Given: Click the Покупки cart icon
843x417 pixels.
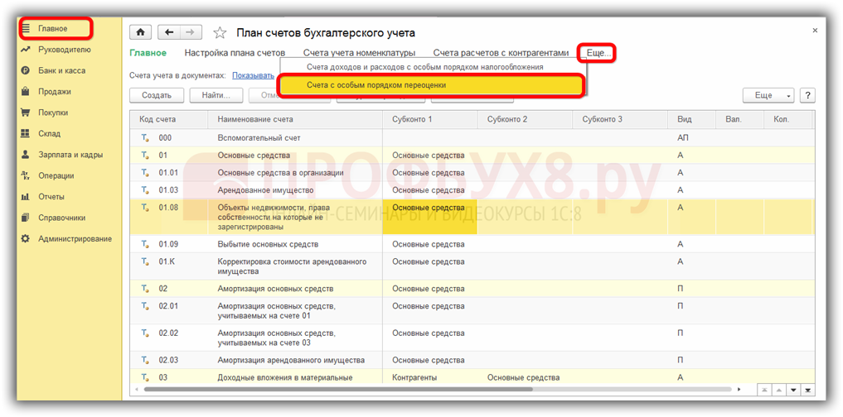Looking at the screenshot, I should click(x=25, y=113).
